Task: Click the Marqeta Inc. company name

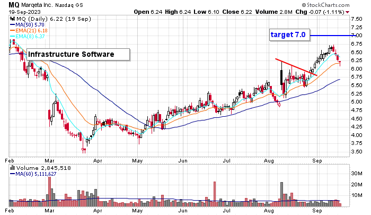Action: point(37,5)
